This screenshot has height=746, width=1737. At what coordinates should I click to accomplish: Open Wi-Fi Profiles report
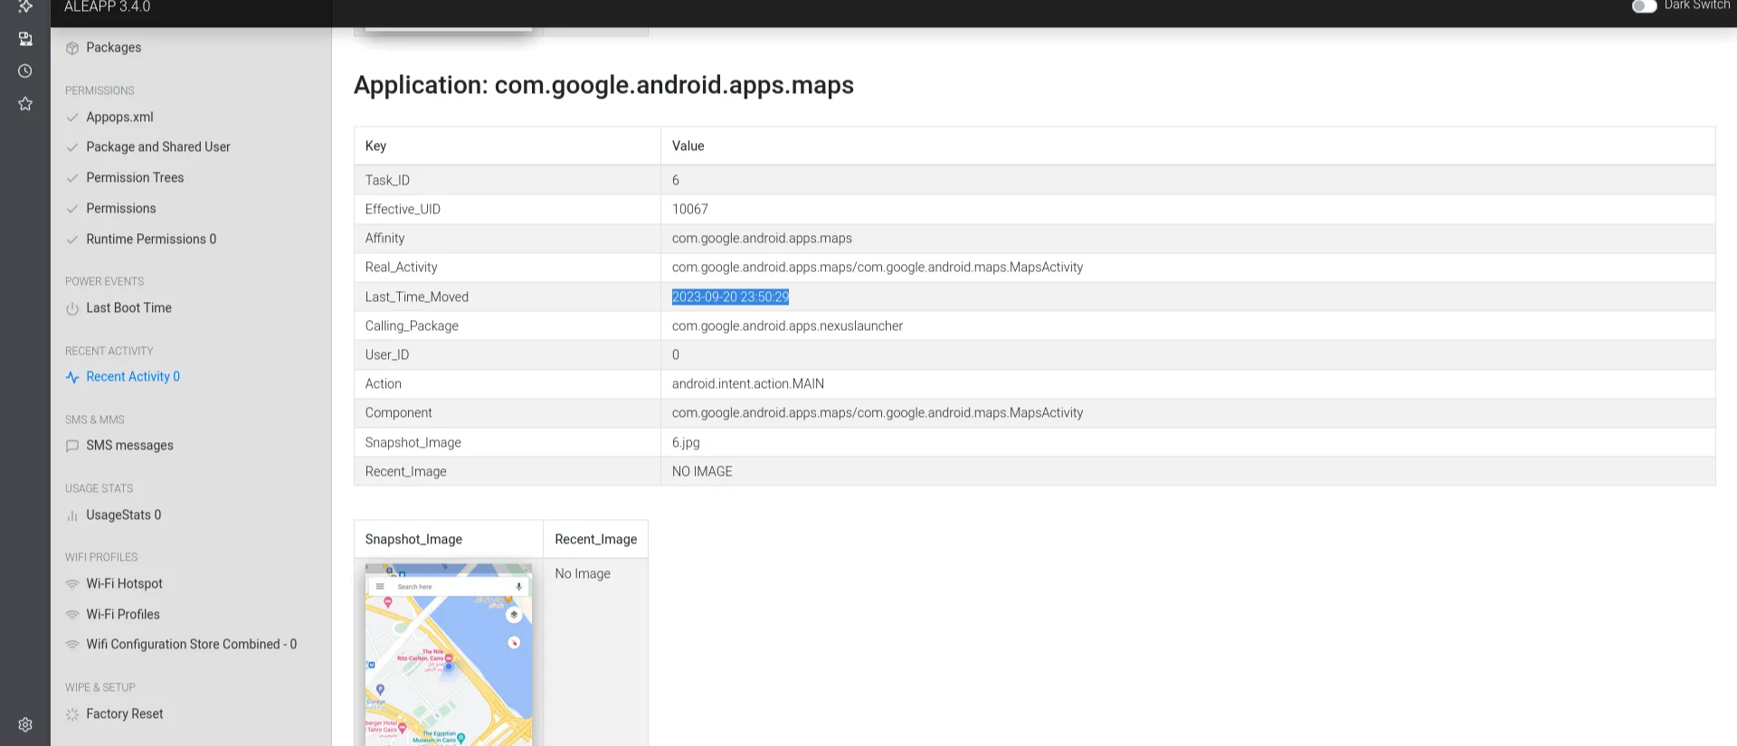pos(123,614)
